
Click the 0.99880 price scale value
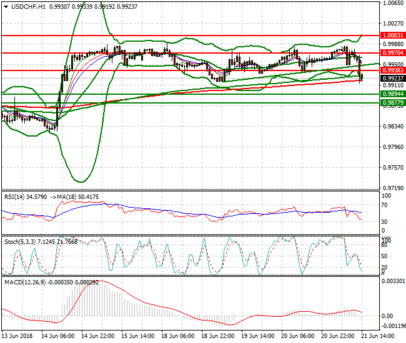tap(393, 44)
